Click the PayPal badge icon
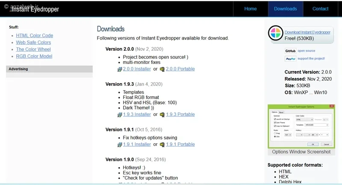The width and height of the screenshot is (342, 185). click(290, 59)
